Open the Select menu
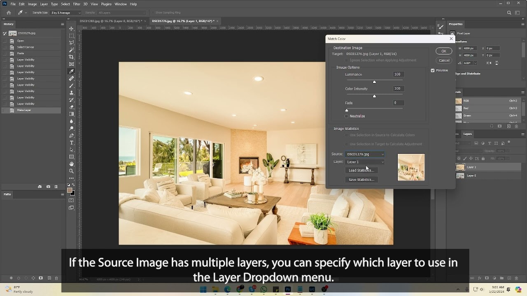 click(x=65, y=4)
